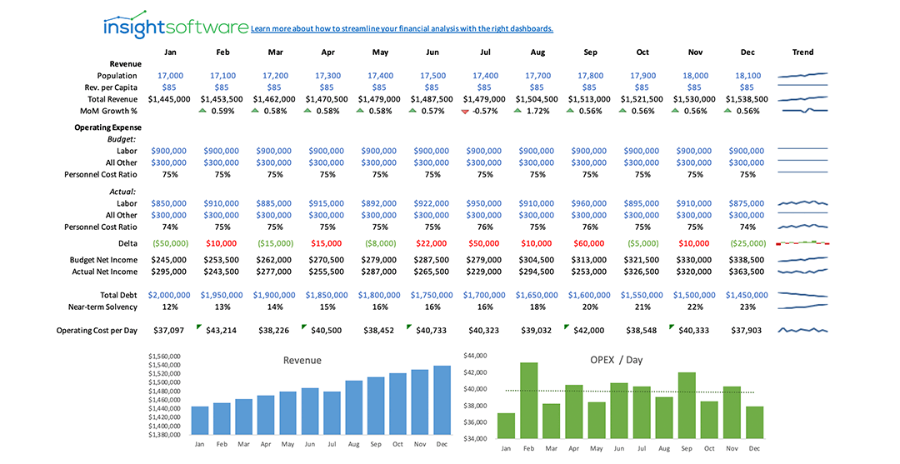Click the insightsoftware logo
Viewport: 900px width, 464px height.
coord(176,25)
